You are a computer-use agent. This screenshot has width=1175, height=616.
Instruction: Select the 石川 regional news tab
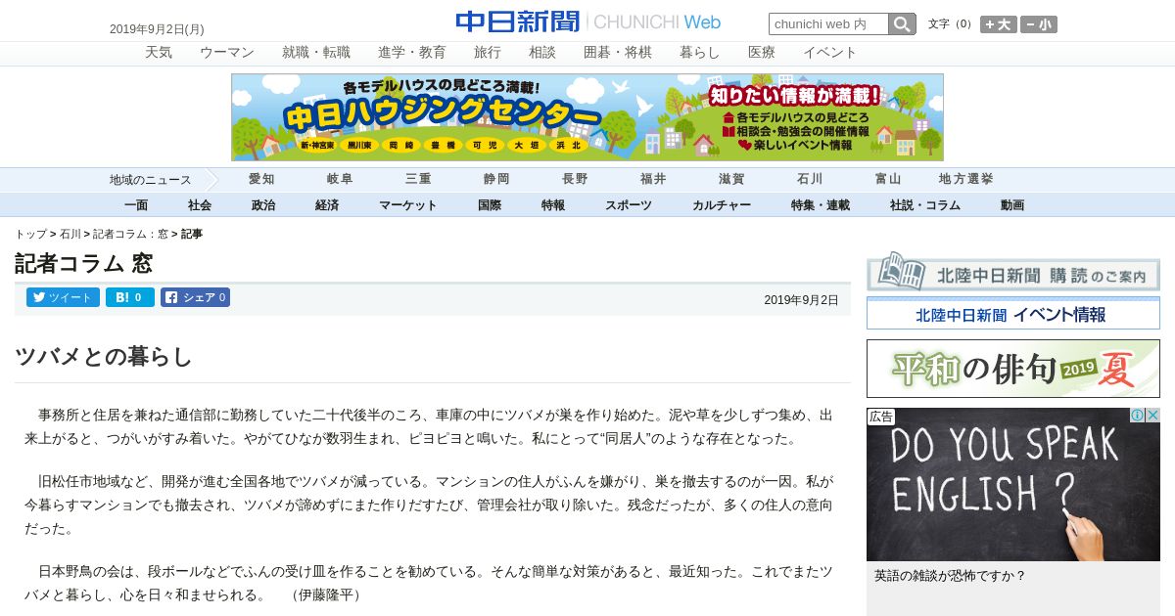(810, 180)
